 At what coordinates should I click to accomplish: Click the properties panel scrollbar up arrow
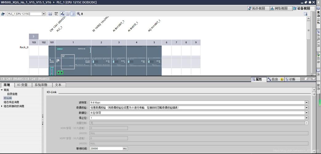pyautogui.click(x=314, y=90)
